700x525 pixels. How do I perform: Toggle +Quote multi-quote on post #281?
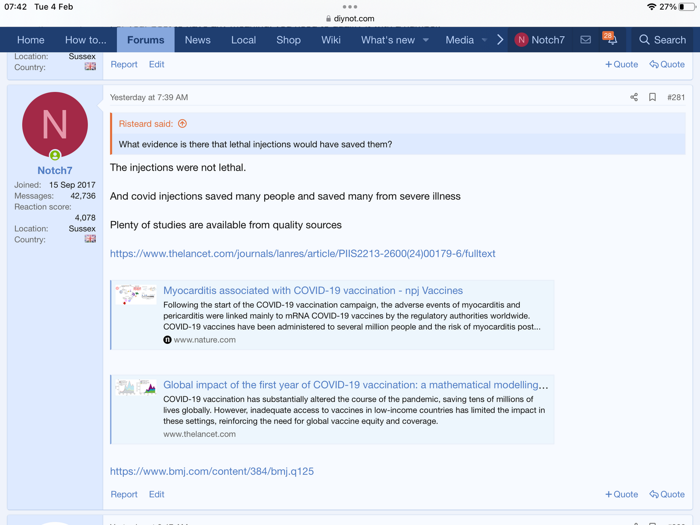pos(622,494)
